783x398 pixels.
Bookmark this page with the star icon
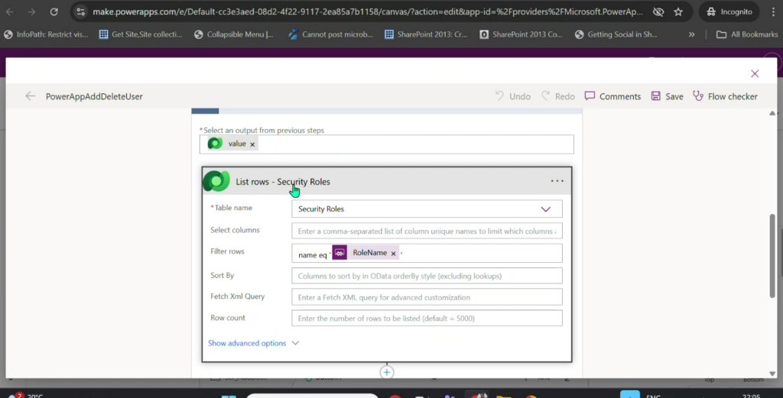[x=678, y=12]
